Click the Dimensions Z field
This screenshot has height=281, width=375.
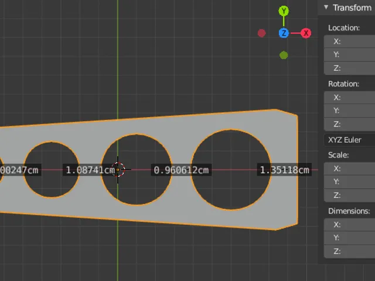[349, 251]
